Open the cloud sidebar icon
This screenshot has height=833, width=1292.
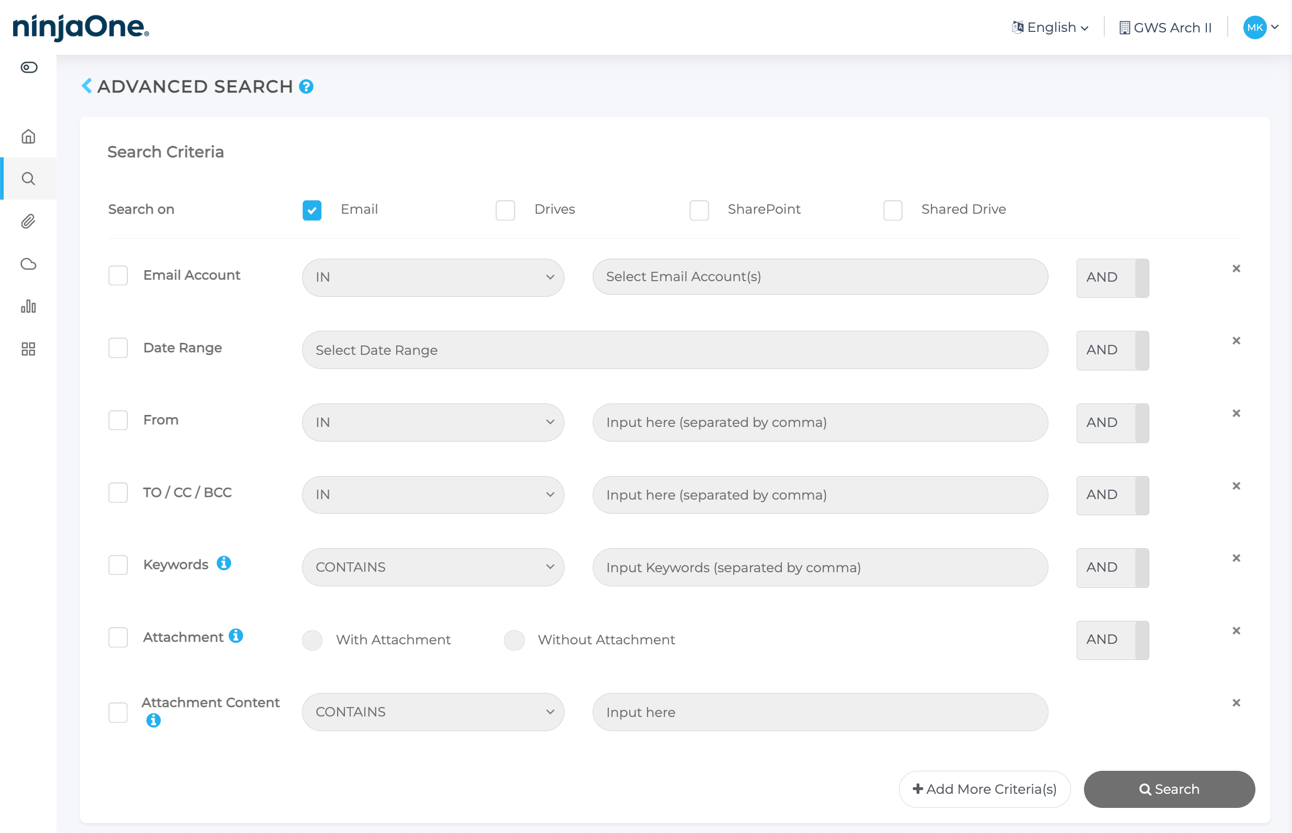28,264
